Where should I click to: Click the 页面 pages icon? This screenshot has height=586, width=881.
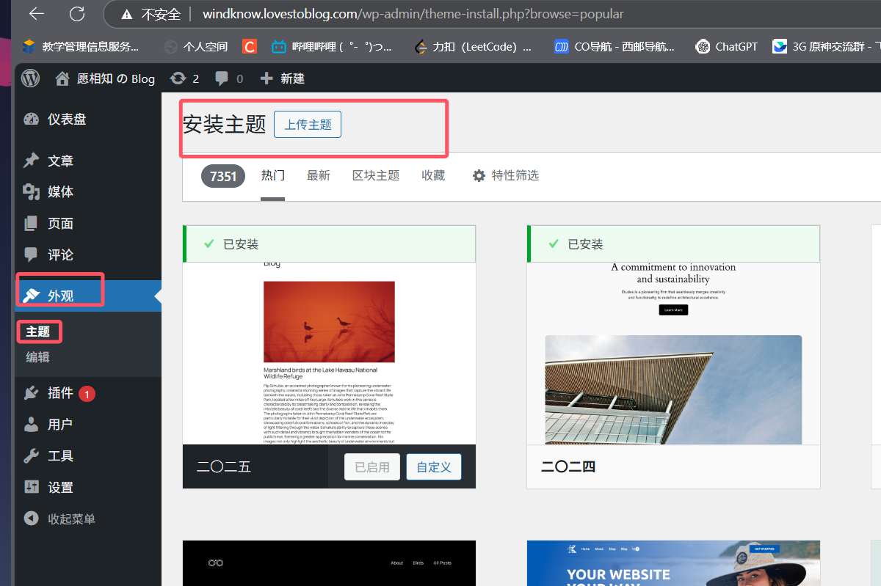tap(31, 224)
